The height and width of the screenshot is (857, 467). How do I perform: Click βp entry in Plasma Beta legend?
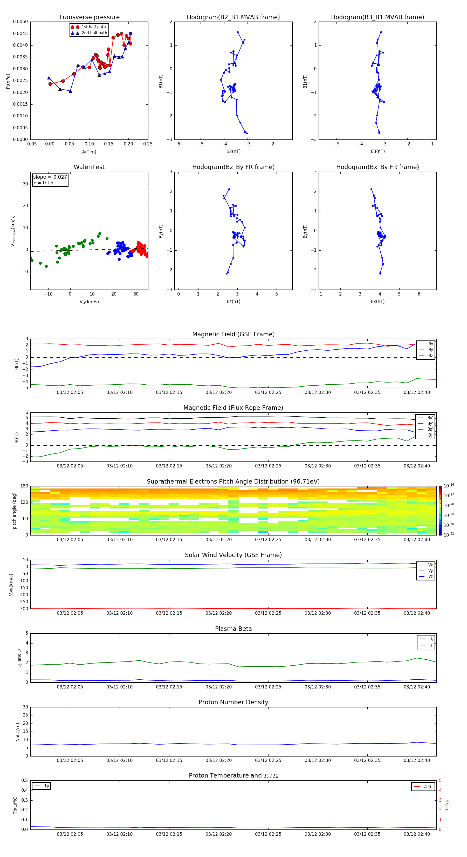tap(426, 639)
